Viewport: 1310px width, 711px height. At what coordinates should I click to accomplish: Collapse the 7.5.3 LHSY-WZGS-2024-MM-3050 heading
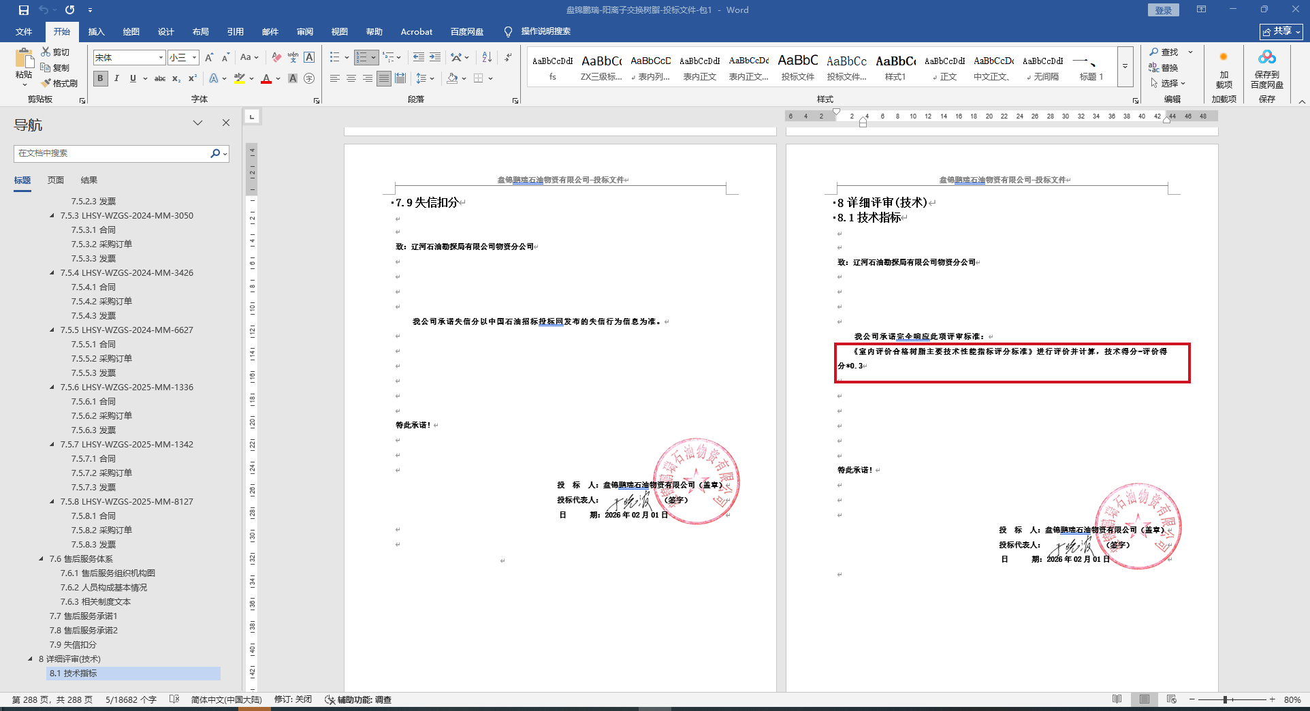pos(52,216)
